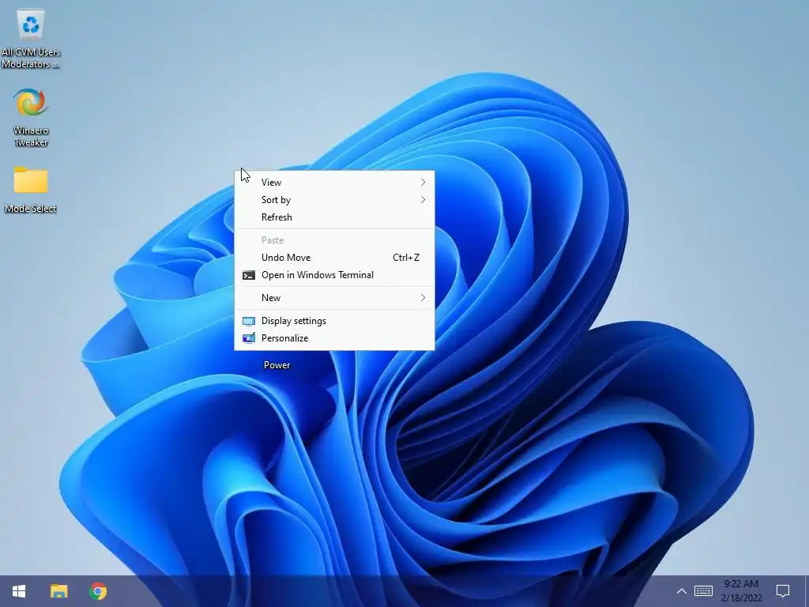The image size is (809, 607).
Task: Open the Windows Start button
Action: [x=19, y=591]
